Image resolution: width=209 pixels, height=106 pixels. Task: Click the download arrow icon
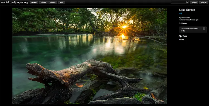tap(204, 29)
